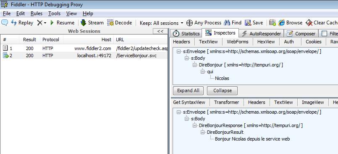Screen dimensions: 338x154
Task: Click the camera screenshot icon
Action: (x=272, y=23)
